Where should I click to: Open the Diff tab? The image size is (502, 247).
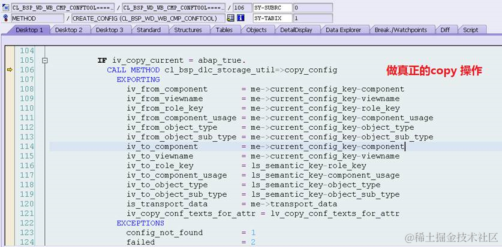tap(444, 30)
